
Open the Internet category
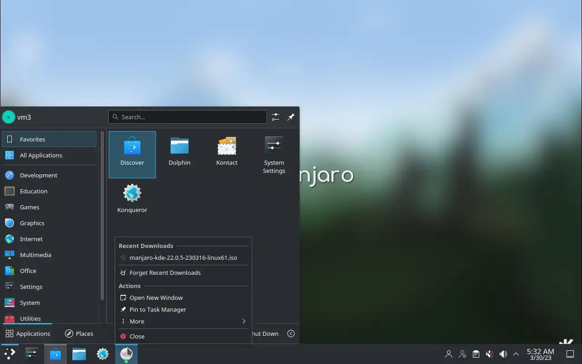point(49,239)
